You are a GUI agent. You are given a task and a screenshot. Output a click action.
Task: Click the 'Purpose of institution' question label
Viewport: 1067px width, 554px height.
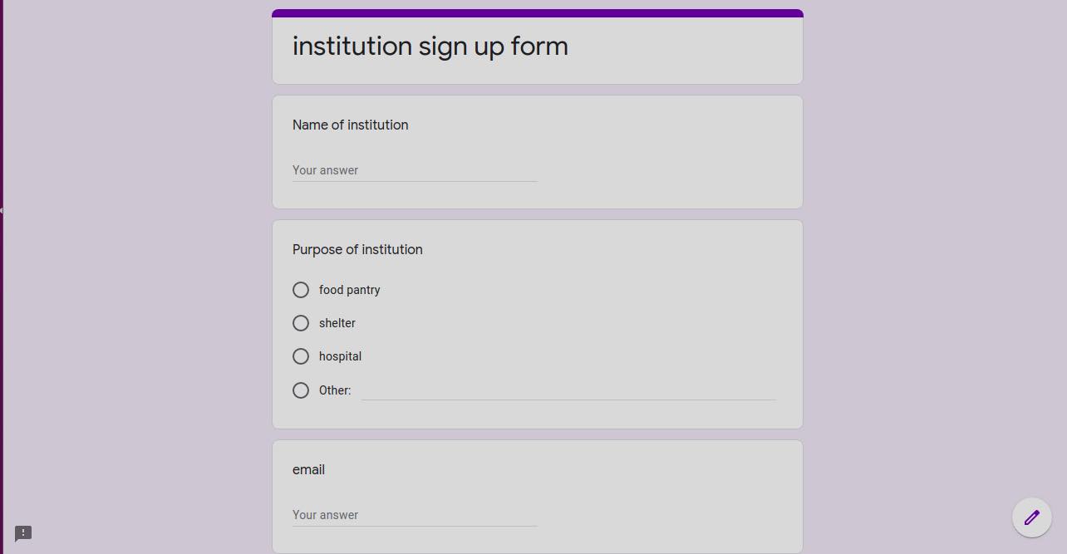357,250
